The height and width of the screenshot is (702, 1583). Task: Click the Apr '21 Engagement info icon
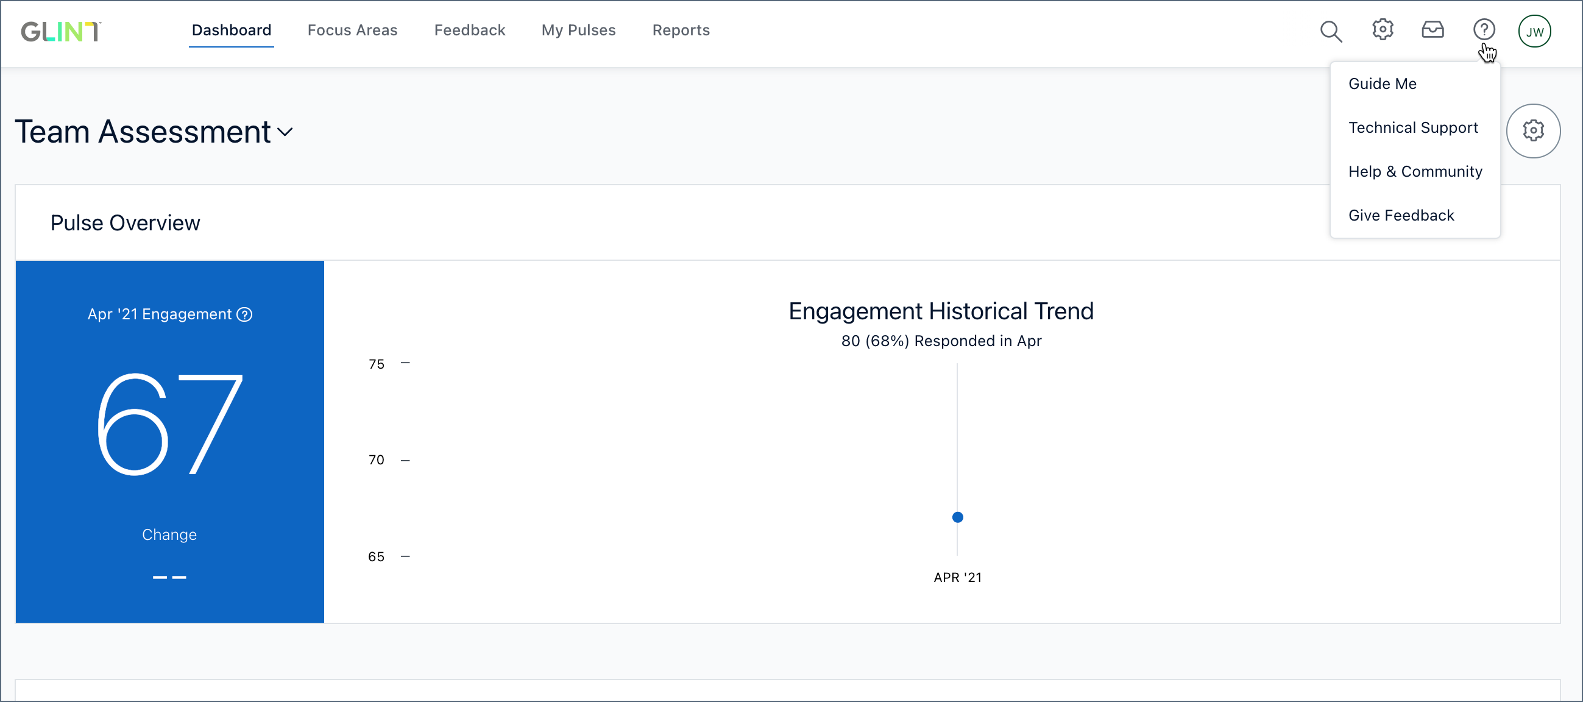(244, 314)
